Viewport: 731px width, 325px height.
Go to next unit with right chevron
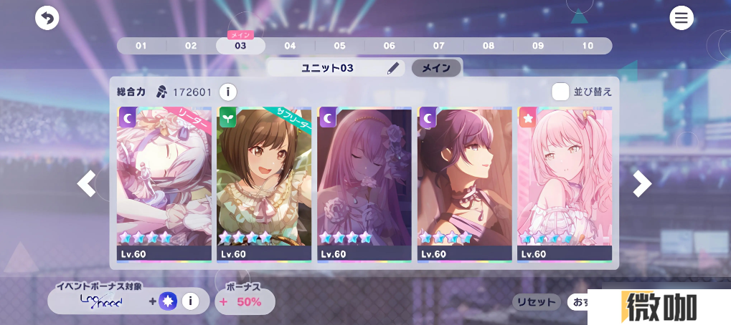[642, 184]
